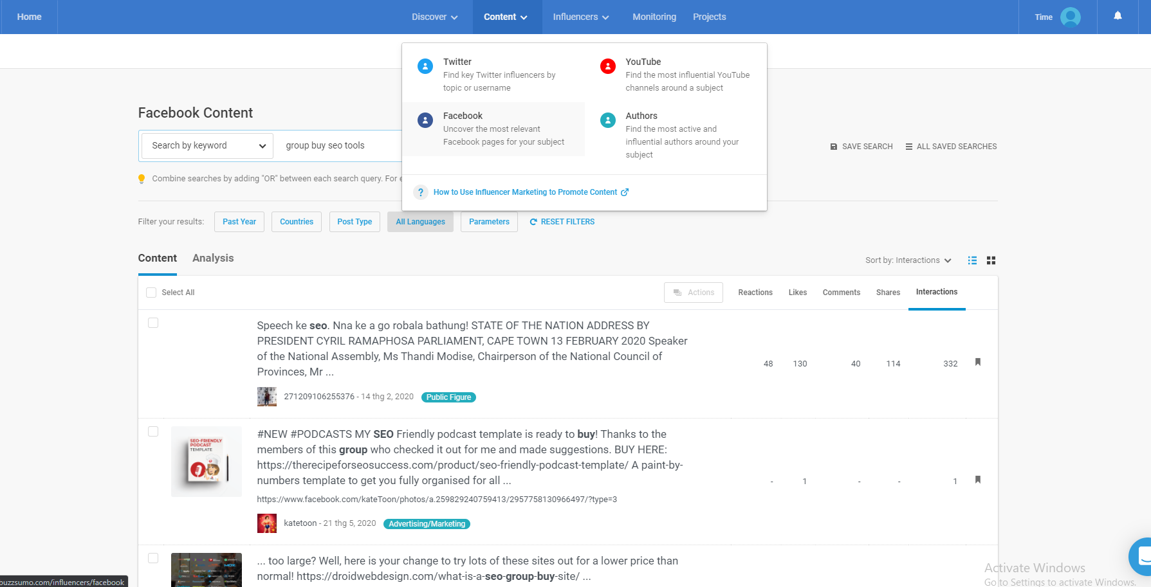This screenshot has height=587, width=1151.
Task: Click the Public Figure tag
Action: point(448,397)
